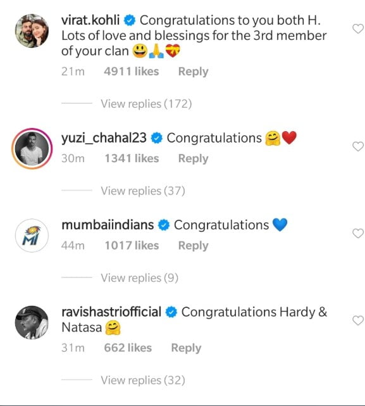This screenshot has height=406, width=365.
Task: Reply to yuzi_chahal23's comment
Action: point(193,159)
